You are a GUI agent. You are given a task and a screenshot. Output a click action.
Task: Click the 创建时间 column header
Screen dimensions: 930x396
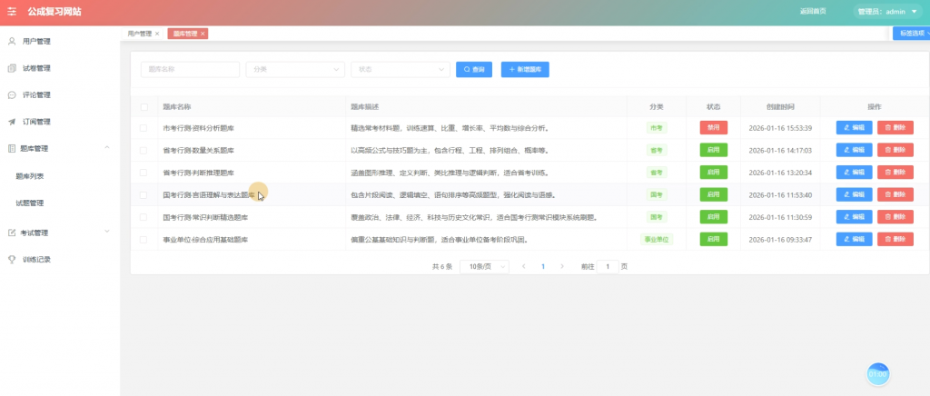pyautogui.click(x=780, y=107)
